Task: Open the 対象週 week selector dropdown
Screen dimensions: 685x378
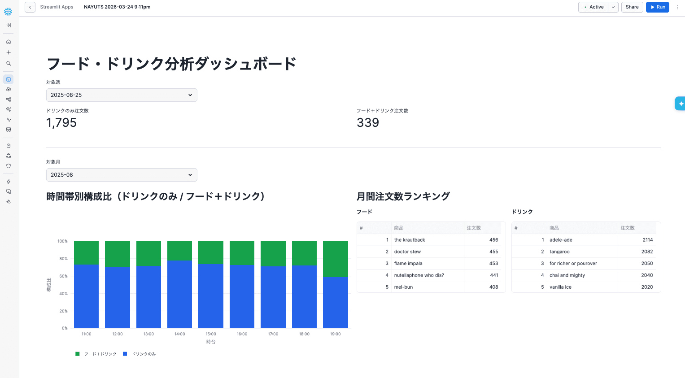Action: click(x=121, y=95)
